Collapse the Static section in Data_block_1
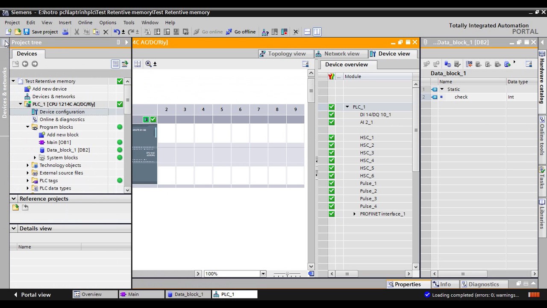547x308 pixels. point(442,89)
